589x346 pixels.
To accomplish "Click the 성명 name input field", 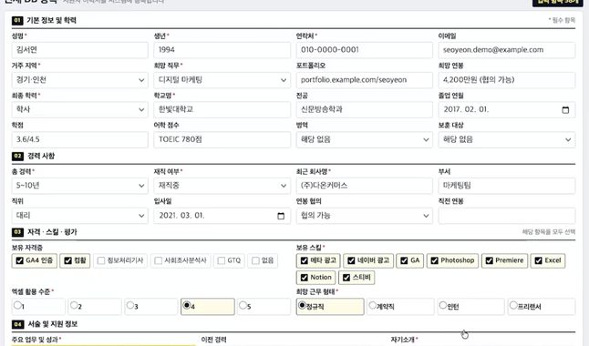I will point(79,50).
